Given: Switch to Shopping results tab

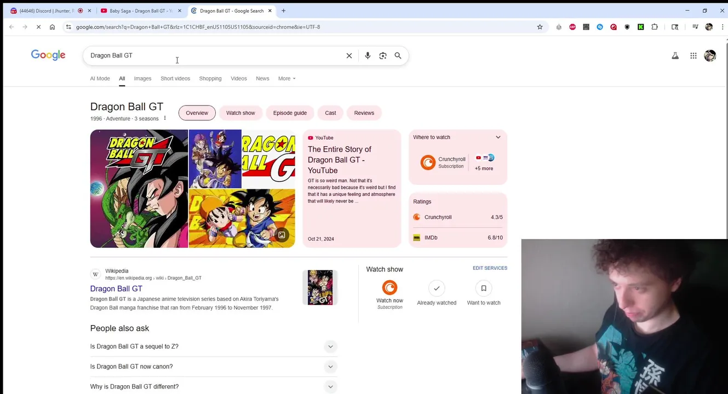Looking at the screenshot, I should click(x=210, y=78).
